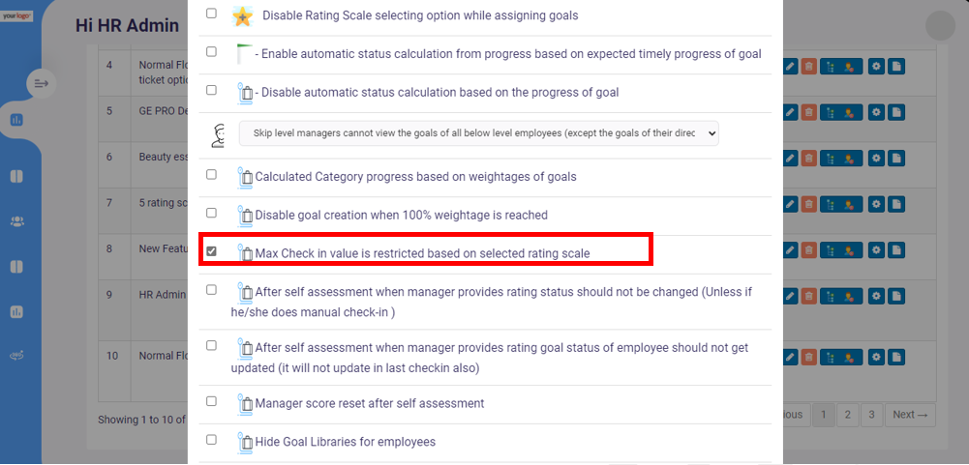Screen dimensions: 969x465
Task: Click the assign-user icon in row 9
Action: [x=849, y=296]
